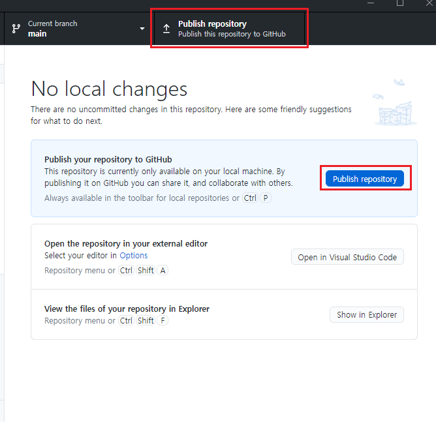
Task: Close the GitHub Desktop window
Action: (x=429, y=3)
